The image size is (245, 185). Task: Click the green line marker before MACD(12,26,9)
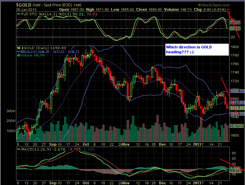point(18,149)
